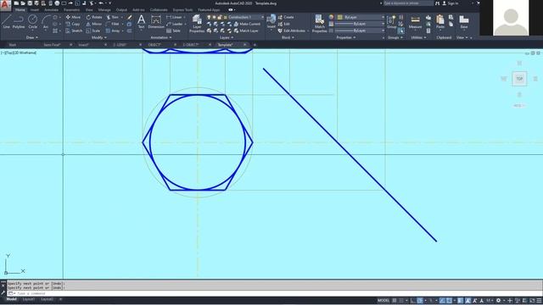
Task: Insert a Table
Action: click(x=173, y=30)
